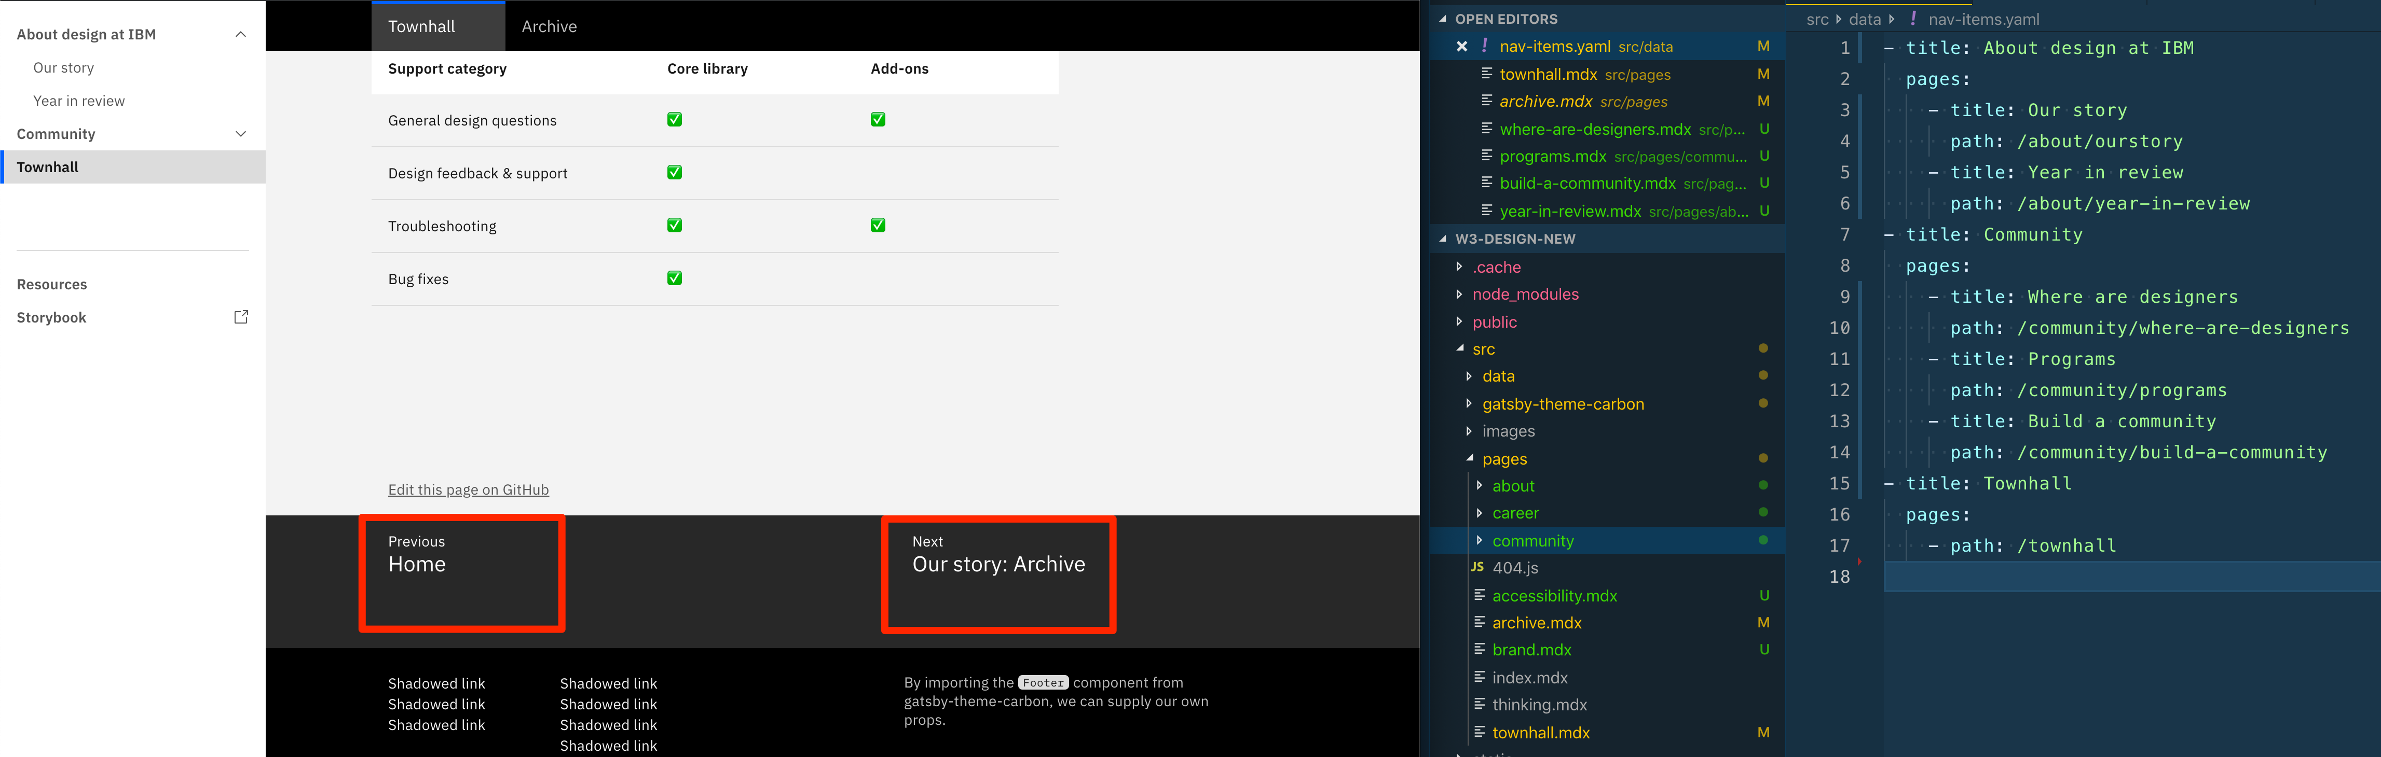
Task: Open Storybook via the external link icon
Action: [x=240, y=317]
